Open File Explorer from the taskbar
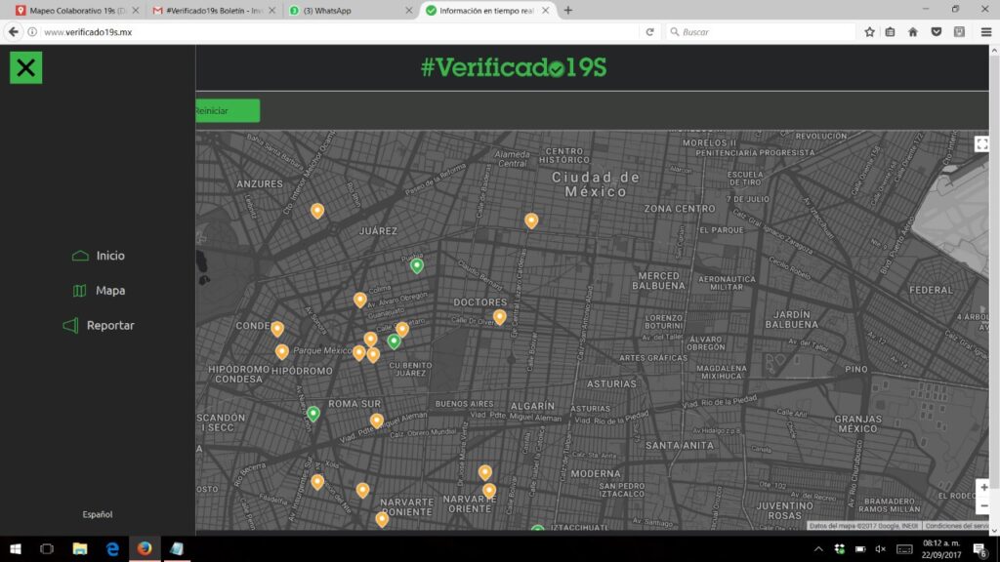 (80, 549)
